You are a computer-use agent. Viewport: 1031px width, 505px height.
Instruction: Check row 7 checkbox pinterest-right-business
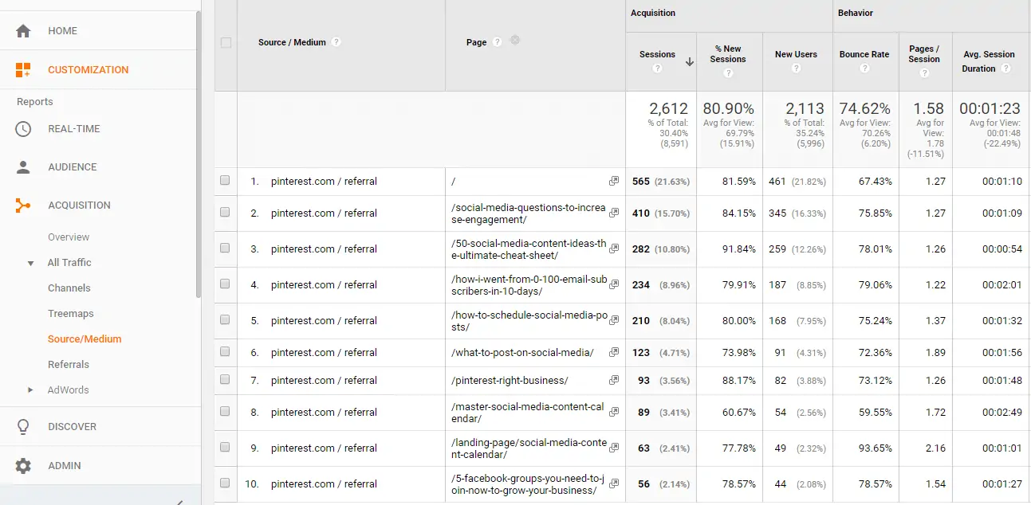pyautogui.click(x=225, y=380)
